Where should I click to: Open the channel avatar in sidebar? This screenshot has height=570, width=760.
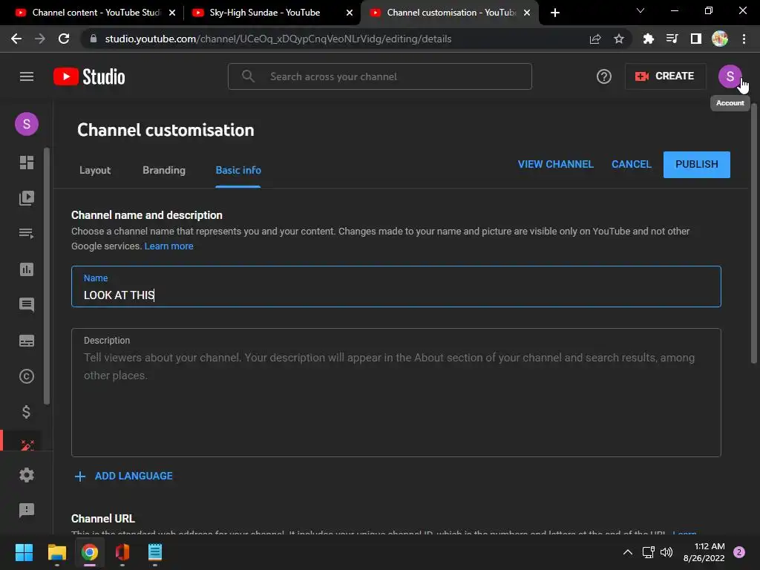27,124
